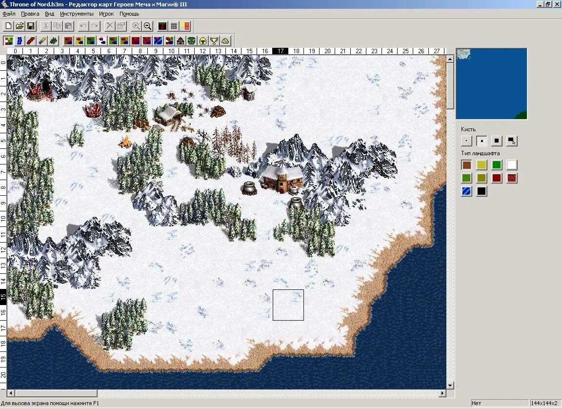Open the Вид menu

49,14
